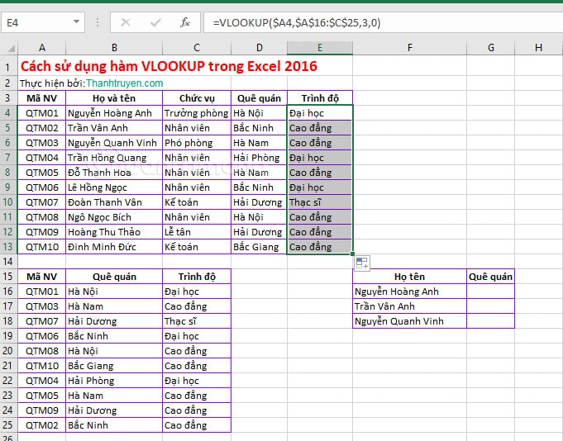Open the Thanhtruyen.com link

pyautogui.click(x=125, y=83)
